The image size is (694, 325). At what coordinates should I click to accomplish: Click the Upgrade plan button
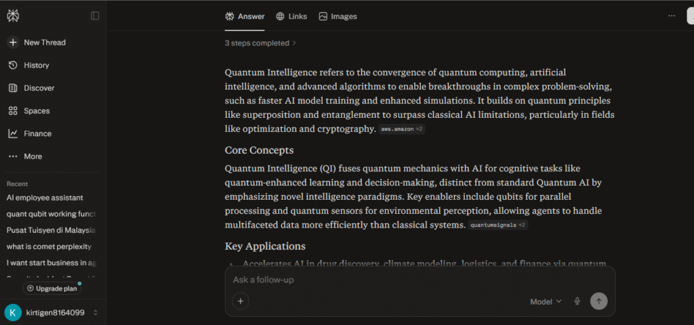[52, 288]
